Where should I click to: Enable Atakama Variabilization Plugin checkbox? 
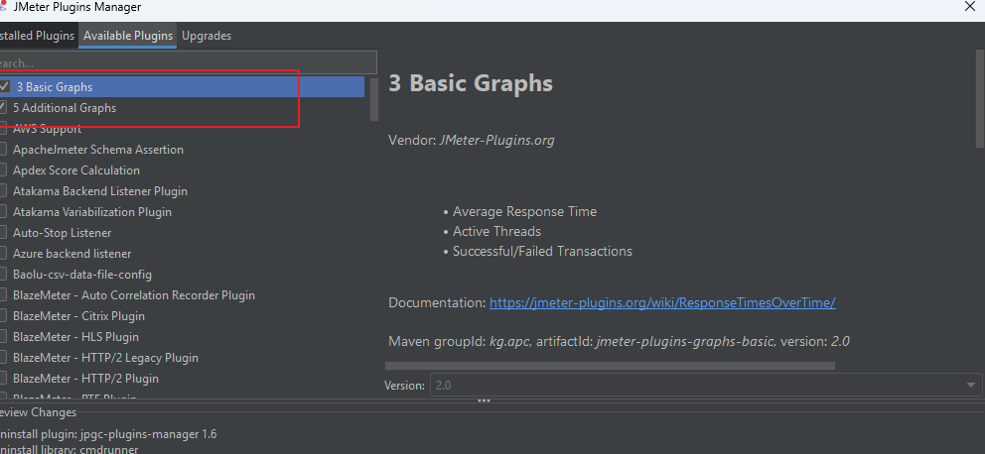(x=3, y=212)
